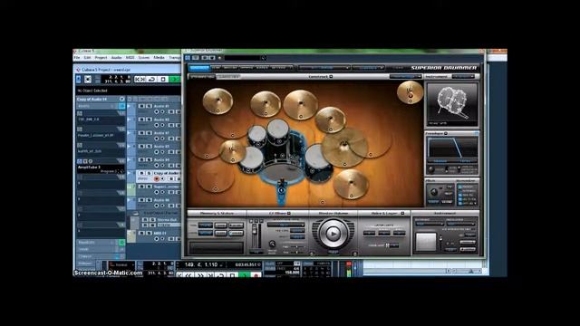The width and height of the screenshot is (580, 326).
Task: Open the right dropdown in lower Instrument section
Action: 461,224
